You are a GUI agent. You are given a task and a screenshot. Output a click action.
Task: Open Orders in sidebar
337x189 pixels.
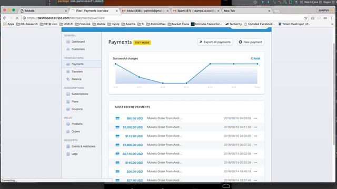pyautogui.click(x=73, y=131)
